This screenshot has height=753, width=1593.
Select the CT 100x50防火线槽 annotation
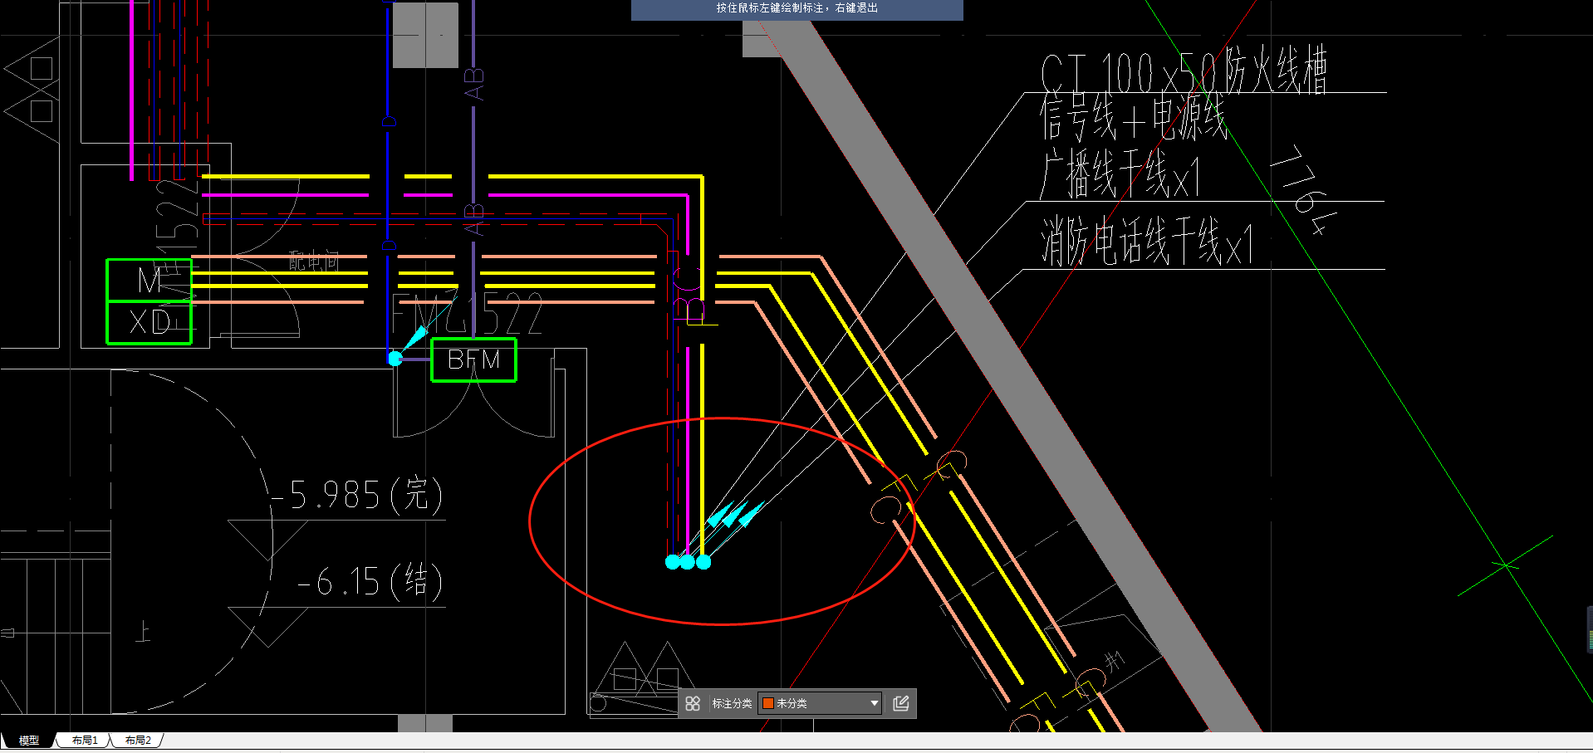click(x=1184, y=70)
